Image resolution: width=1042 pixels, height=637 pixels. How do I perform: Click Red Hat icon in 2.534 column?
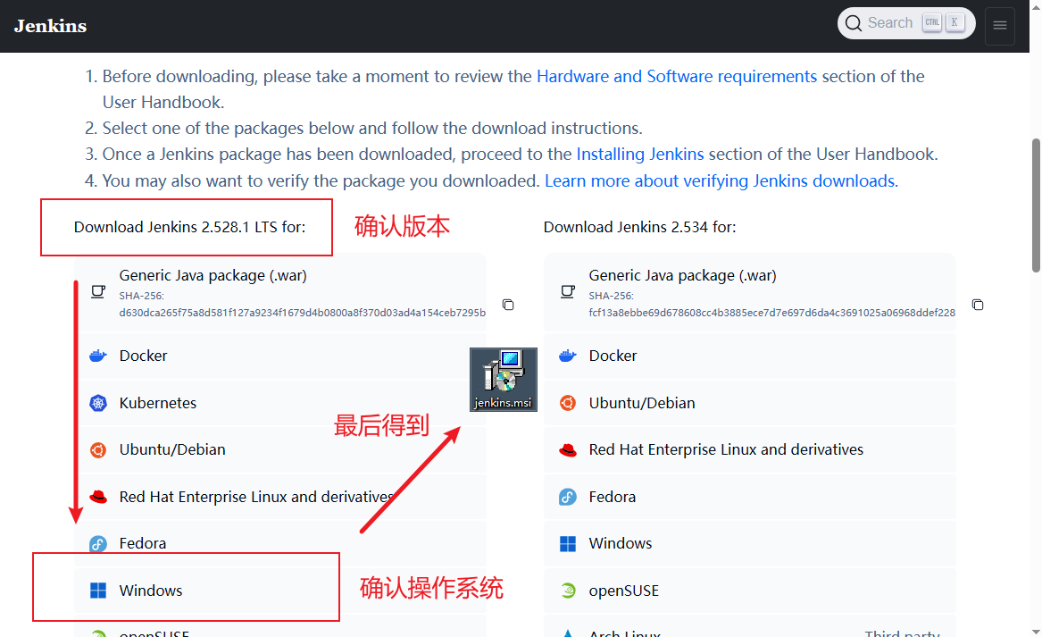coord(568,450)
